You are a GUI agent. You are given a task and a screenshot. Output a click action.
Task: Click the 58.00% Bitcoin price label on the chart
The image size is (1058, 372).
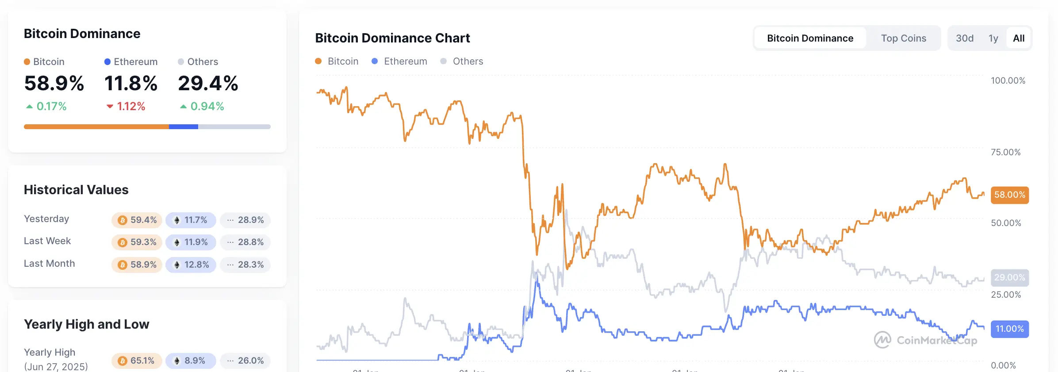(x=1009, y=195)
